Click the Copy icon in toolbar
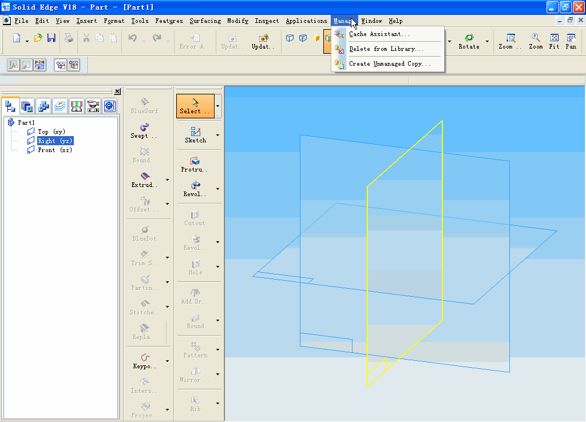Image resolution: width=586 pixels, height=422 pixels. (100, 38)
